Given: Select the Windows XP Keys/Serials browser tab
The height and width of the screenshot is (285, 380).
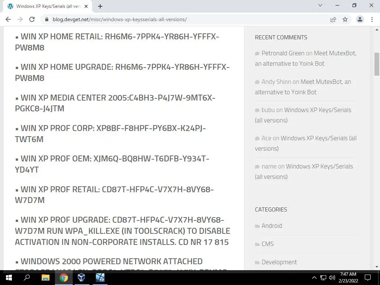Looking at the screenshot, I should coord(47,6).
